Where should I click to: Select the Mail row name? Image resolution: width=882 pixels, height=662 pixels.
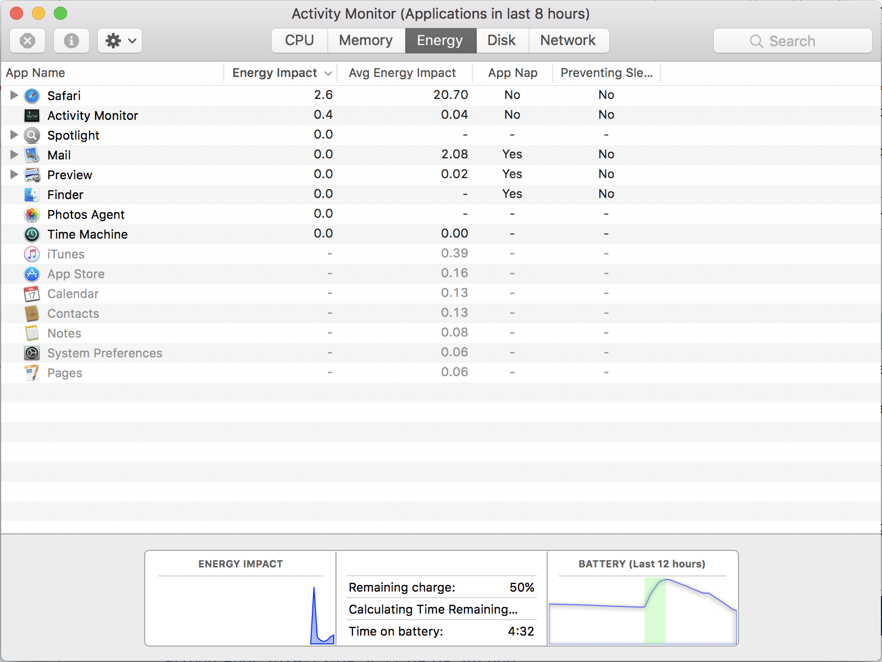click(59, 155)
